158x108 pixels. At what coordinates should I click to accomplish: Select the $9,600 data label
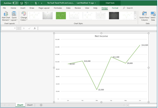click(130, 63)
